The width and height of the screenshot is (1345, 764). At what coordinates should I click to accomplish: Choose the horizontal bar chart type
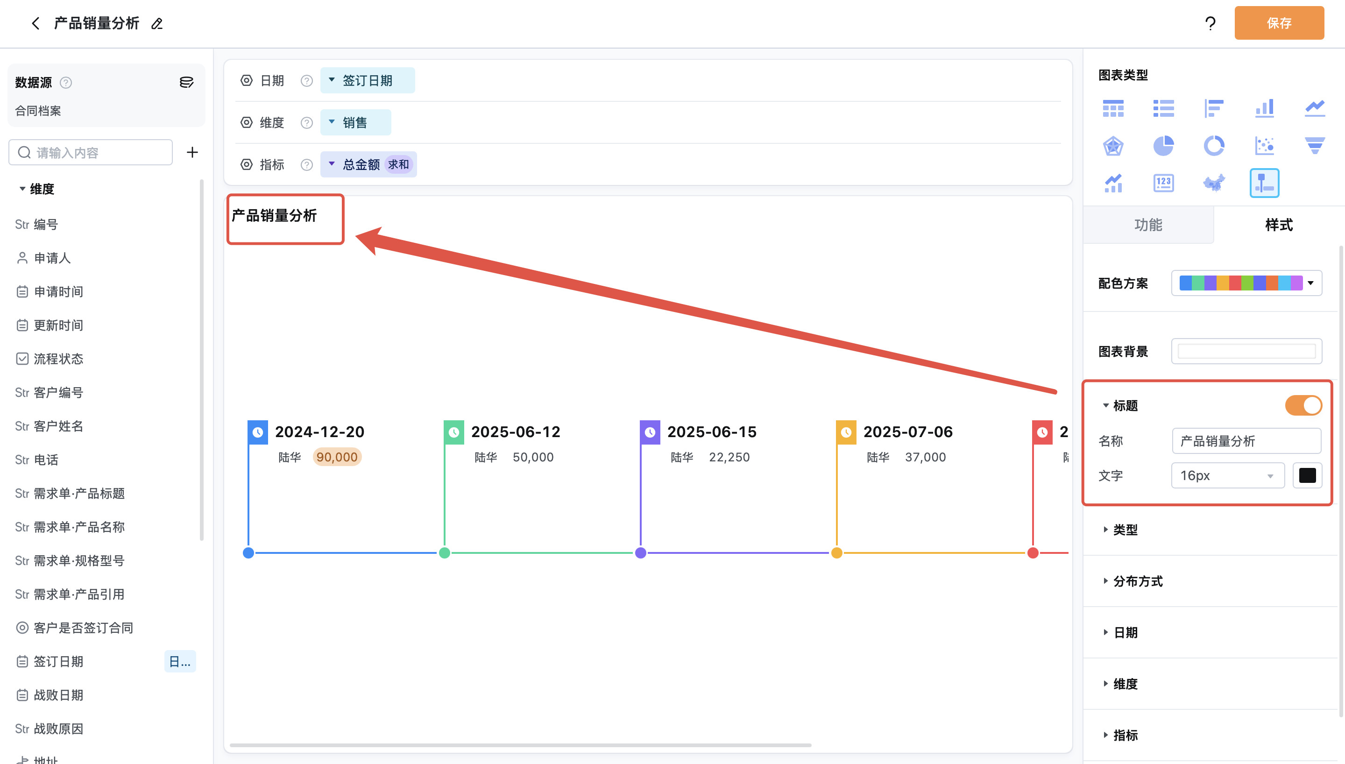(x=1214, y=108)
